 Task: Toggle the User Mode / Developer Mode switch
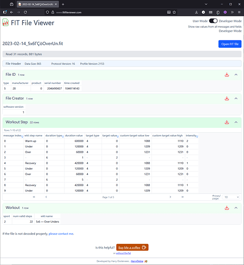tap(213, 21)
